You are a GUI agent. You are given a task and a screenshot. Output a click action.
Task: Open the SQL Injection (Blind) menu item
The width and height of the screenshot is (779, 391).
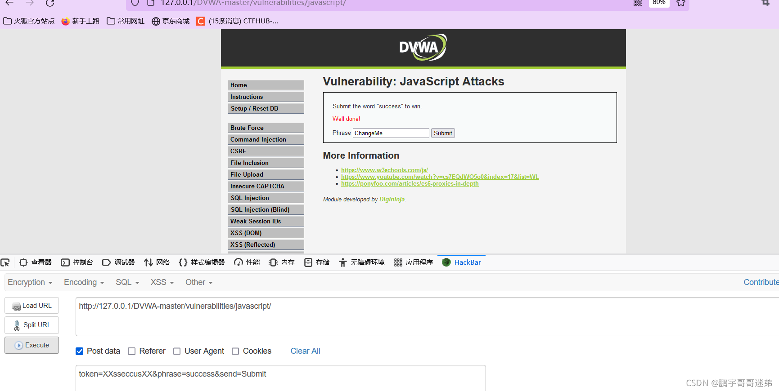coord(266,209)
